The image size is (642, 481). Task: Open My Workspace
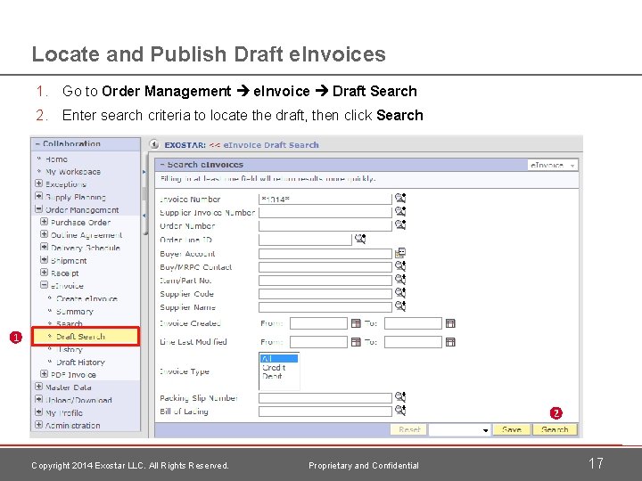tap(73, 172)
